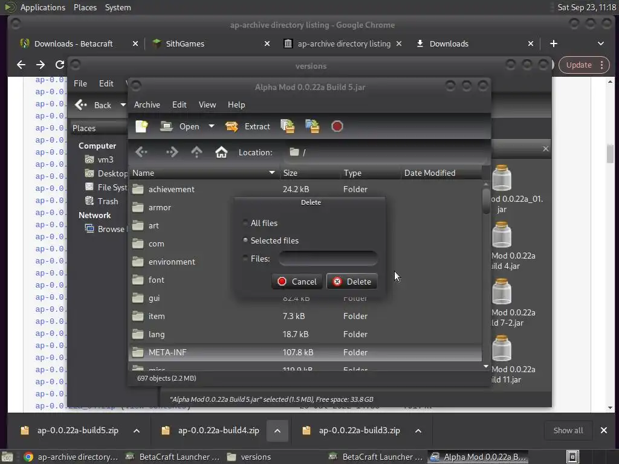619x464 pixels.
Task: Click the Chrome three-dot menu icon
Action: click(x=601, y=65)
